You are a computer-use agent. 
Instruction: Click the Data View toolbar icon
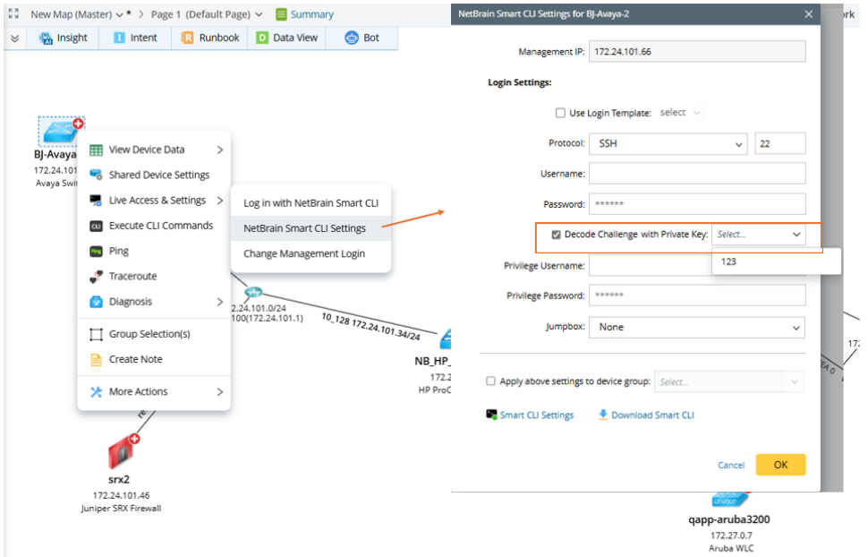pos(262,38)
